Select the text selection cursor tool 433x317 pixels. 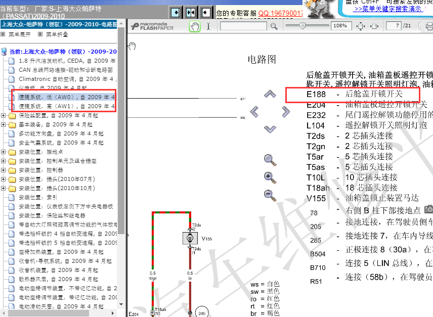tap(208, 26)
